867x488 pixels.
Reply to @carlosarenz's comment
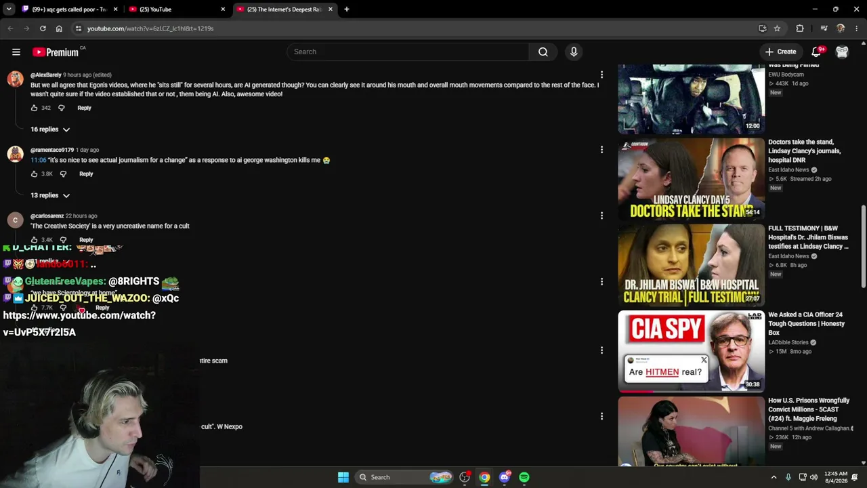86,240
